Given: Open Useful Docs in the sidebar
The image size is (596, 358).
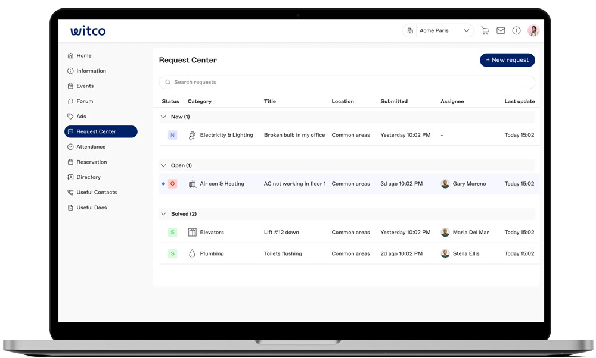Looking at the screenshot, I should click(91, 208).
